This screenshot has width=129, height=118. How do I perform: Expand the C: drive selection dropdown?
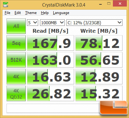(x=94, y=22)
